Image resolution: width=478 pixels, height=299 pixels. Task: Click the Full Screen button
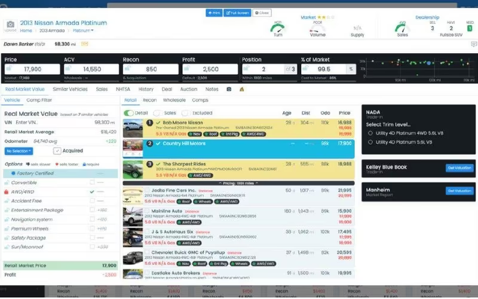tap(237, 13)
